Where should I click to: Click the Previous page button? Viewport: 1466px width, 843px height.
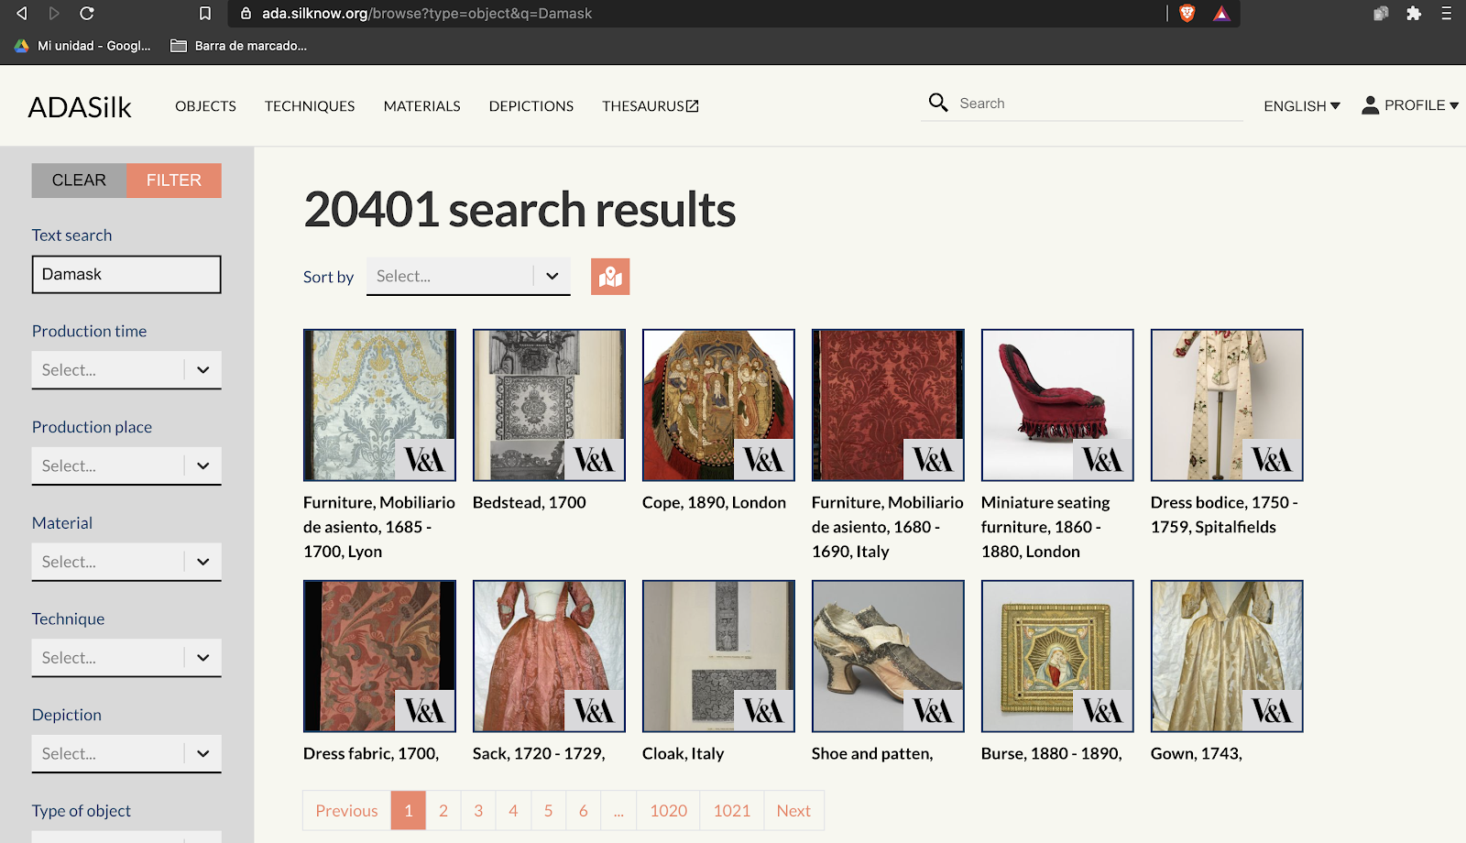click(x=346, y=811)
